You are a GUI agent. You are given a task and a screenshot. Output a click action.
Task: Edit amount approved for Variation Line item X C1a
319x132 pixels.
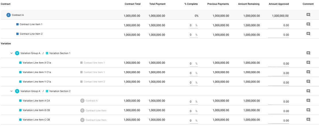coord(279,63)
